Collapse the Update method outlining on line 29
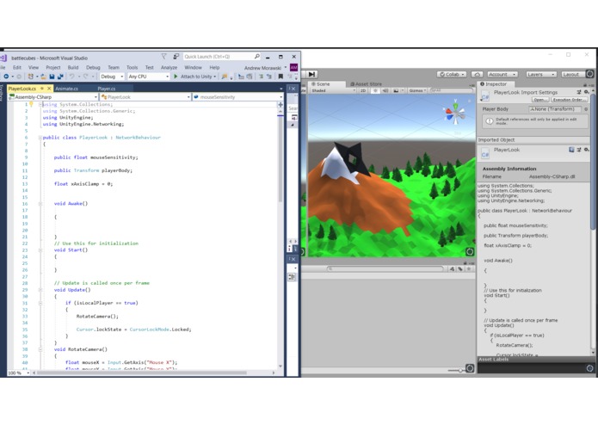This screenshot has height=425, width=598. tap(40, 290)
